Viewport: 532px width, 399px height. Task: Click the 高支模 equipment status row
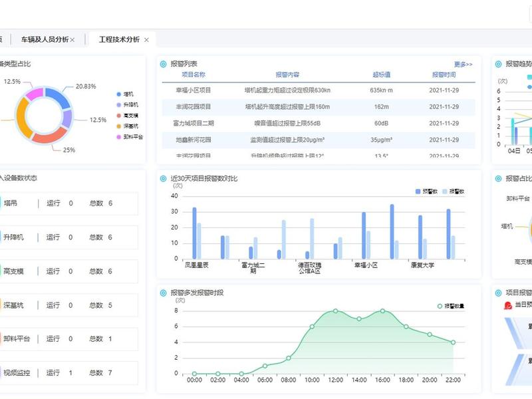[69, 271]
